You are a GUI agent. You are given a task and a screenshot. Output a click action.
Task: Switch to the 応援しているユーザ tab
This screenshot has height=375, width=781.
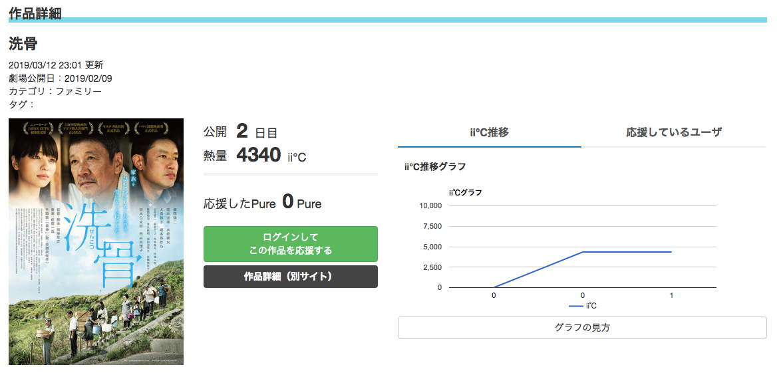(x=674, y=132)
